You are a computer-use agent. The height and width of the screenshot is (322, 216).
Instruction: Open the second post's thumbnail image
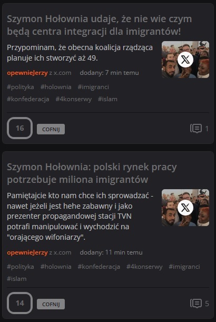pos(185,208)
